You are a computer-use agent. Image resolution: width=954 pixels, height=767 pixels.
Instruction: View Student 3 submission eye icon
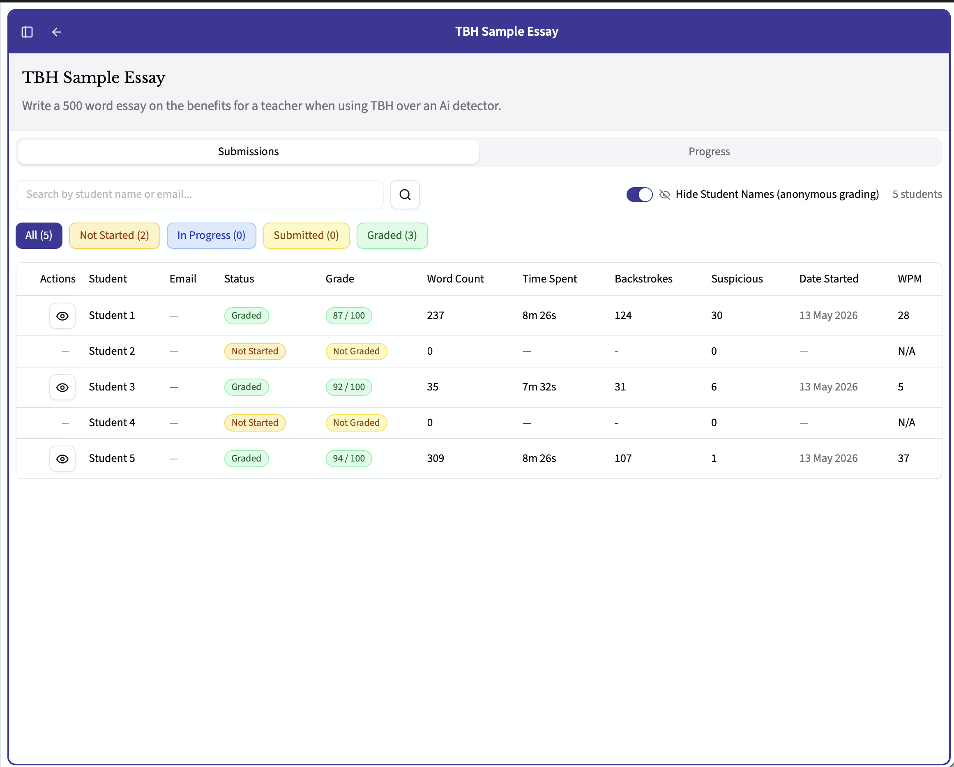click(x=62, y=388)
